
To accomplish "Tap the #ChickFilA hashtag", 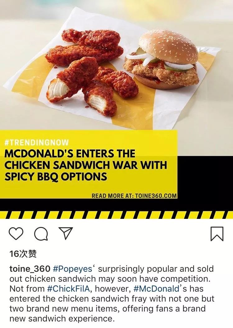I will pyautogui.click(x=69, y=289).
